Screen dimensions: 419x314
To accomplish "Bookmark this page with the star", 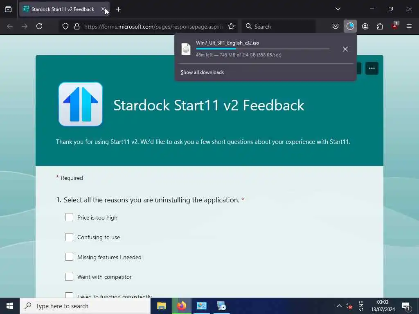I will pyautogui.click(x=231, y=27).
